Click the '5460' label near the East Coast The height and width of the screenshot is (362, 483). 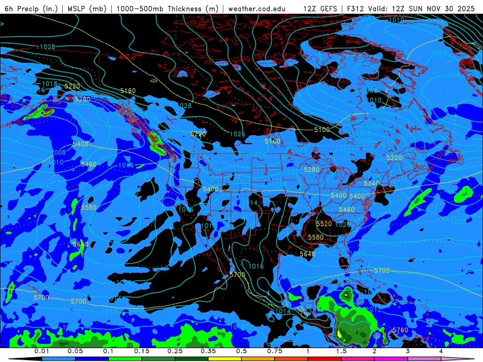click(x=347, y=209)
